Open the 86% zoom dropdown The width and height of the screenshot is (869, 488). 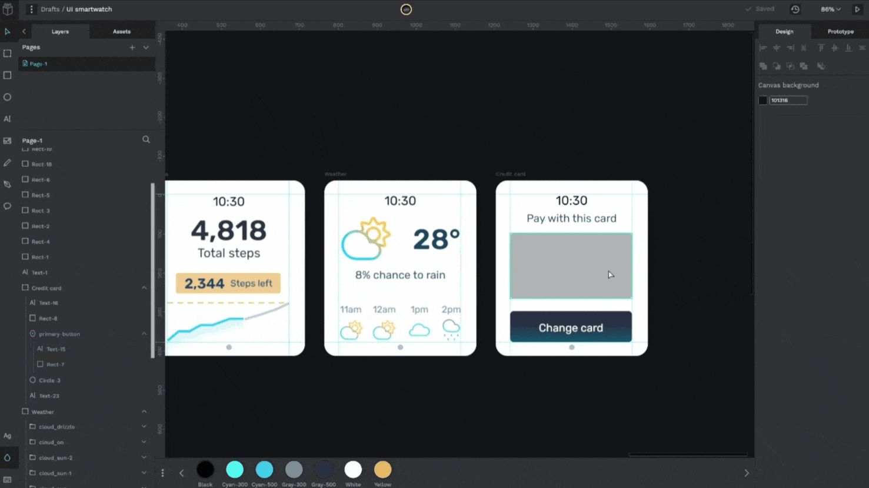click(831, 9)
